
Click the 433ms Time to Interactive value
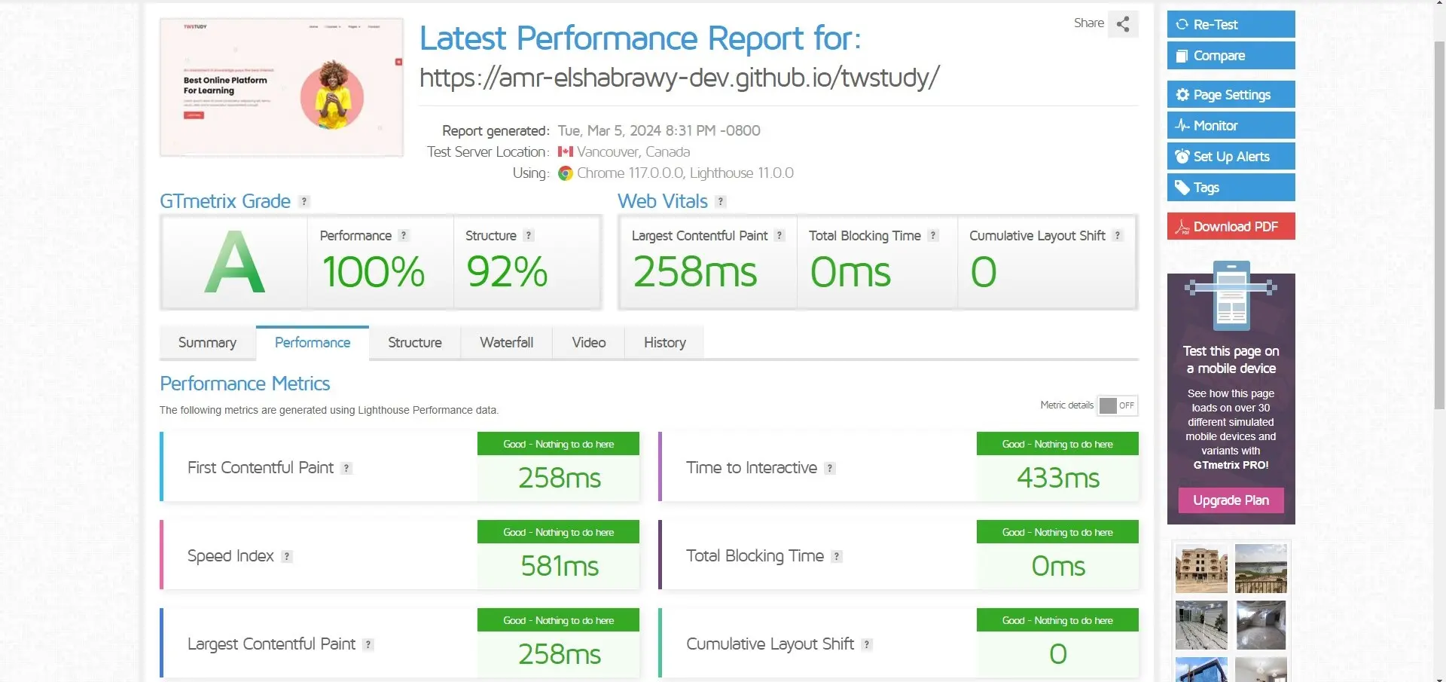1058,478
